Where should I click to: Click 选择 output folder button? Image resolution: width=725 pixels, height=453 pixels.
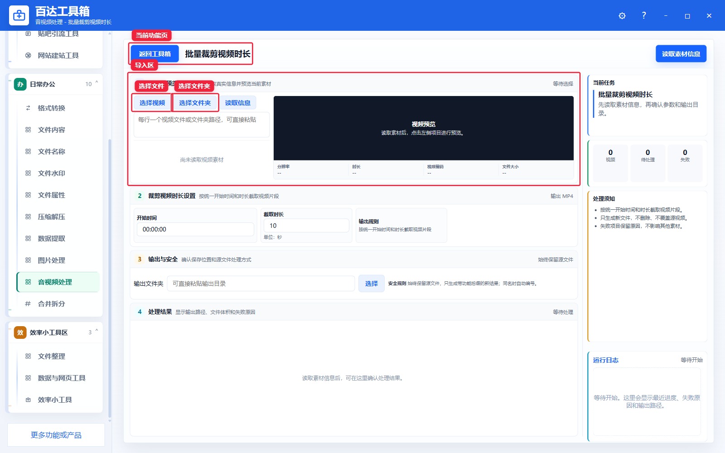[x=372, y=284]
